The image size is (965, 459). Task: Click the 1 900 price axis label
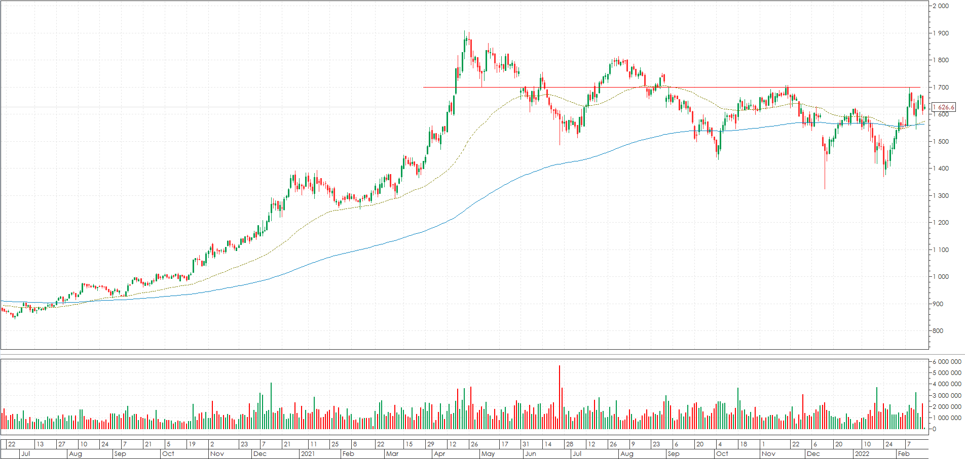[x=941, y=33]
